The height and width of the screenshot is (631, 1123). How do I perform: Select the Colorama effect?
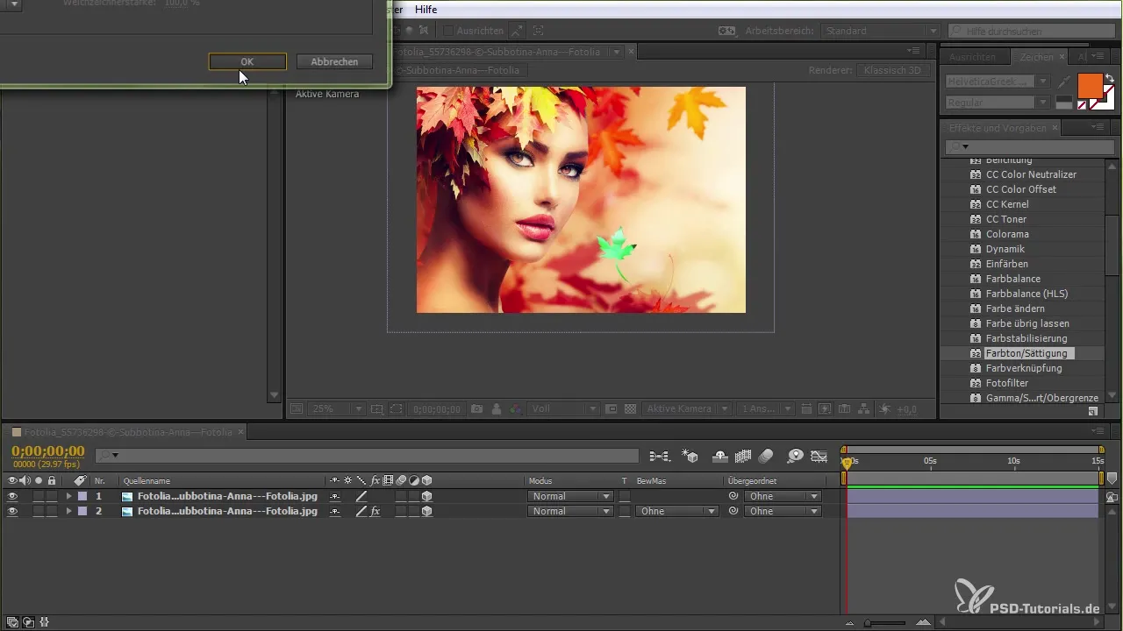(1007, 234)
